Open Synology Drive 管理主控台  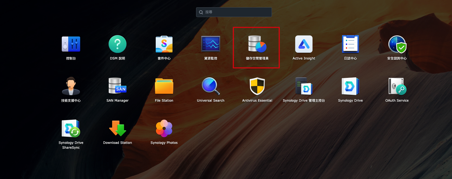point(304,87)
